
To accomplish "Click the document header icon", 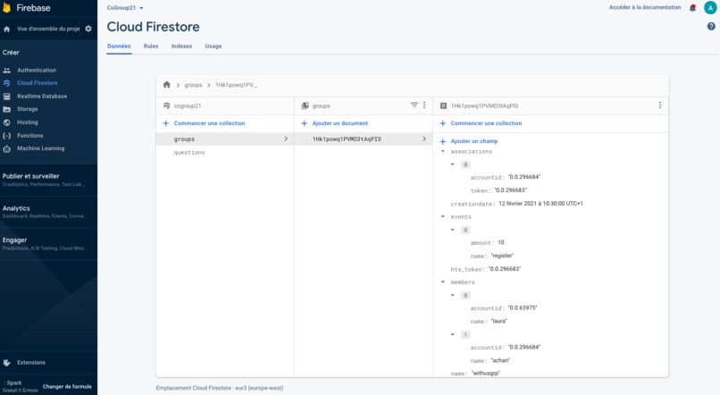I will click(x=443, y=105).
